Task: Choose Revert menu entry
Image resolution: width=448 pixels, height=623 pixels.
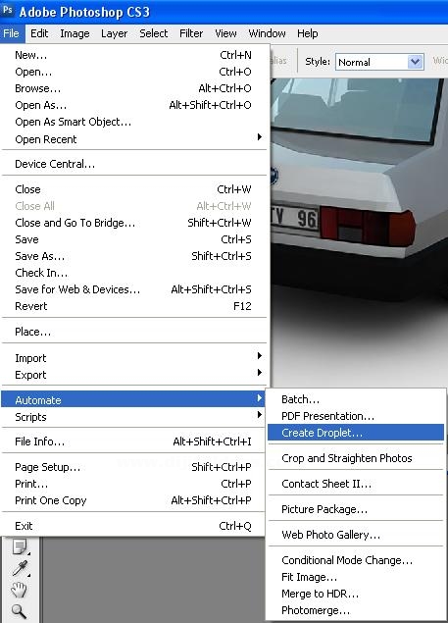Action: click(133, 306)
